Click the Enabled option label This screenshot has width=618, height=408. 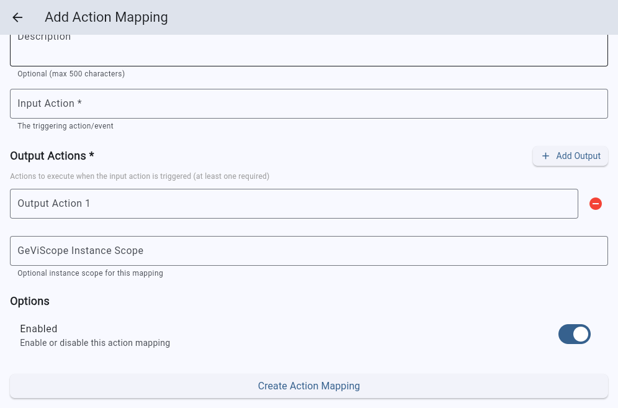pyautogui.click(x=38, y=329)
